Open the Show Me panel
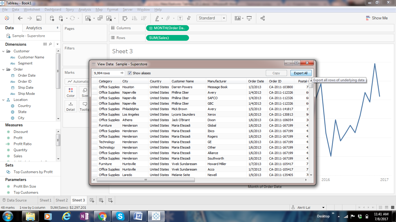 (x=377, y=18)
